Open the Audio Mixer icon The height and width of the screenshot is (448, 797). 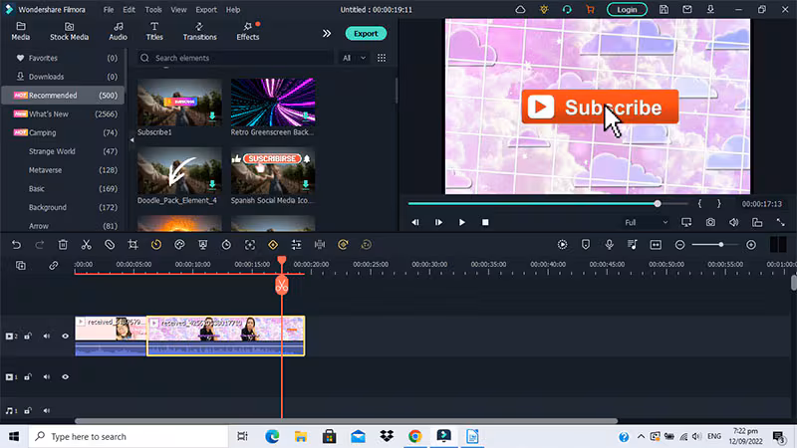click(633, 245)
